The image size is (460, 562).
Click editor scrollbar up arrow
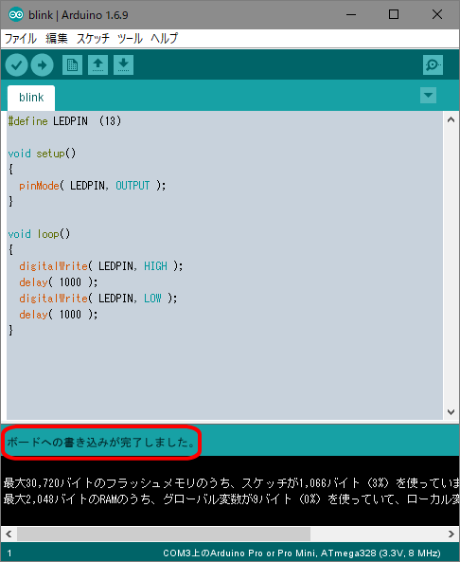(451, 120)
